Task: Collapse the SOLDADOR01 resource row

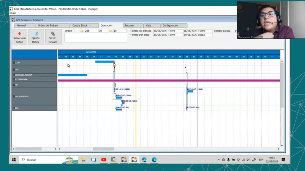Action: point(14,97)
